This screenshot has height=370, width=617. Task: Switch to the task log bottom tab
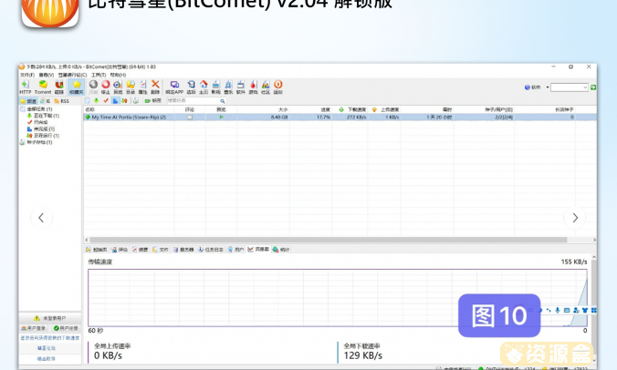[x=211, y=250]
